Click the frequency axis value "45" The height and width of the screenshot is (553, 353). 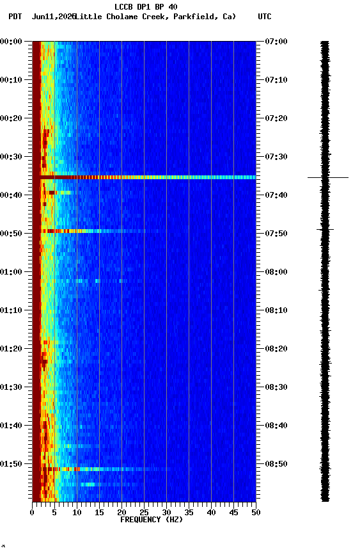pos(233,513)
